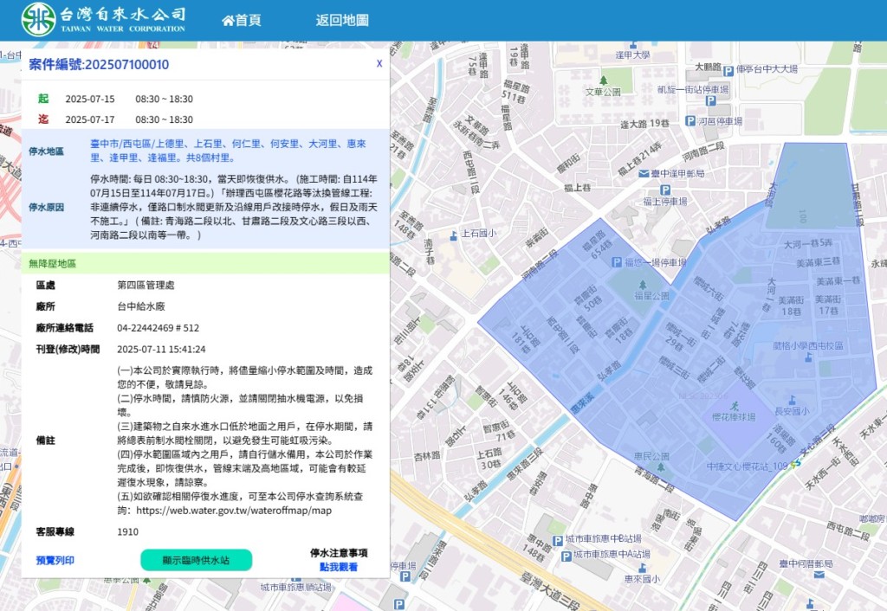Click the 點我觀看 link under 停水注意事項
This screenshot has height=611, width=887.
tap(338, 567)
